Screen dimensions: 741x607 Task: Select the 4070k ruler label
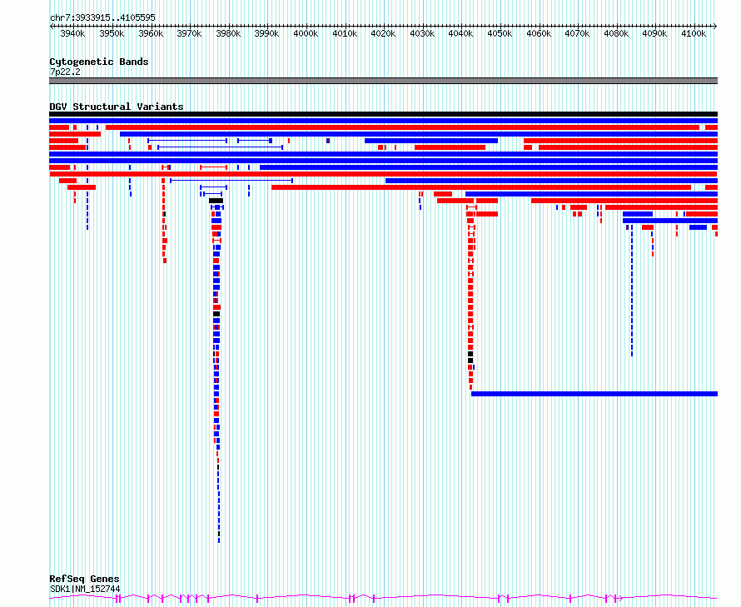(x=578, y=33)
